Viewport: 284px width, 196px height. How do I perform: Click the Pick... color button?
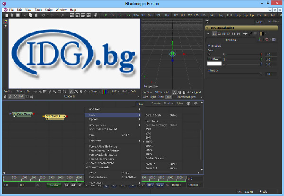point(214,59)
